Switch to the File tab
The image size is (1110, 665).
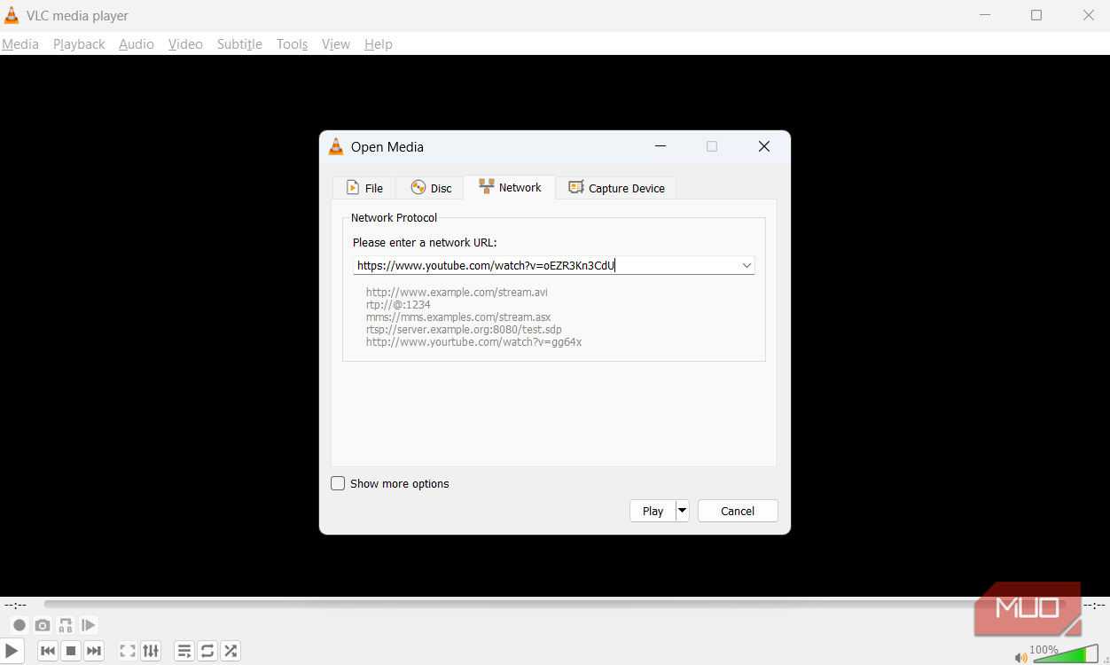364,188
